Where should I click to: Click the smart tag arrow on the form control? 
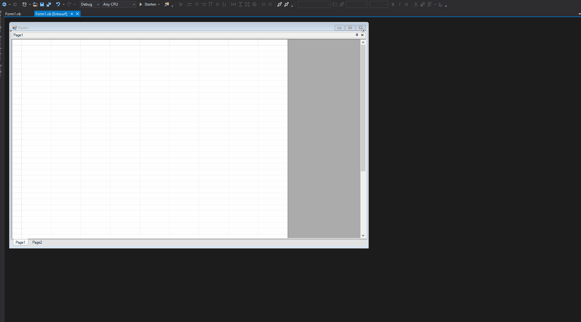pyautogui.click(x=363, y=30)
